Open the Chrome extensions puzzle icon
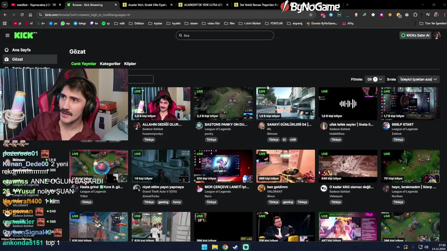 pyautogui.click(x=415, y=15)
